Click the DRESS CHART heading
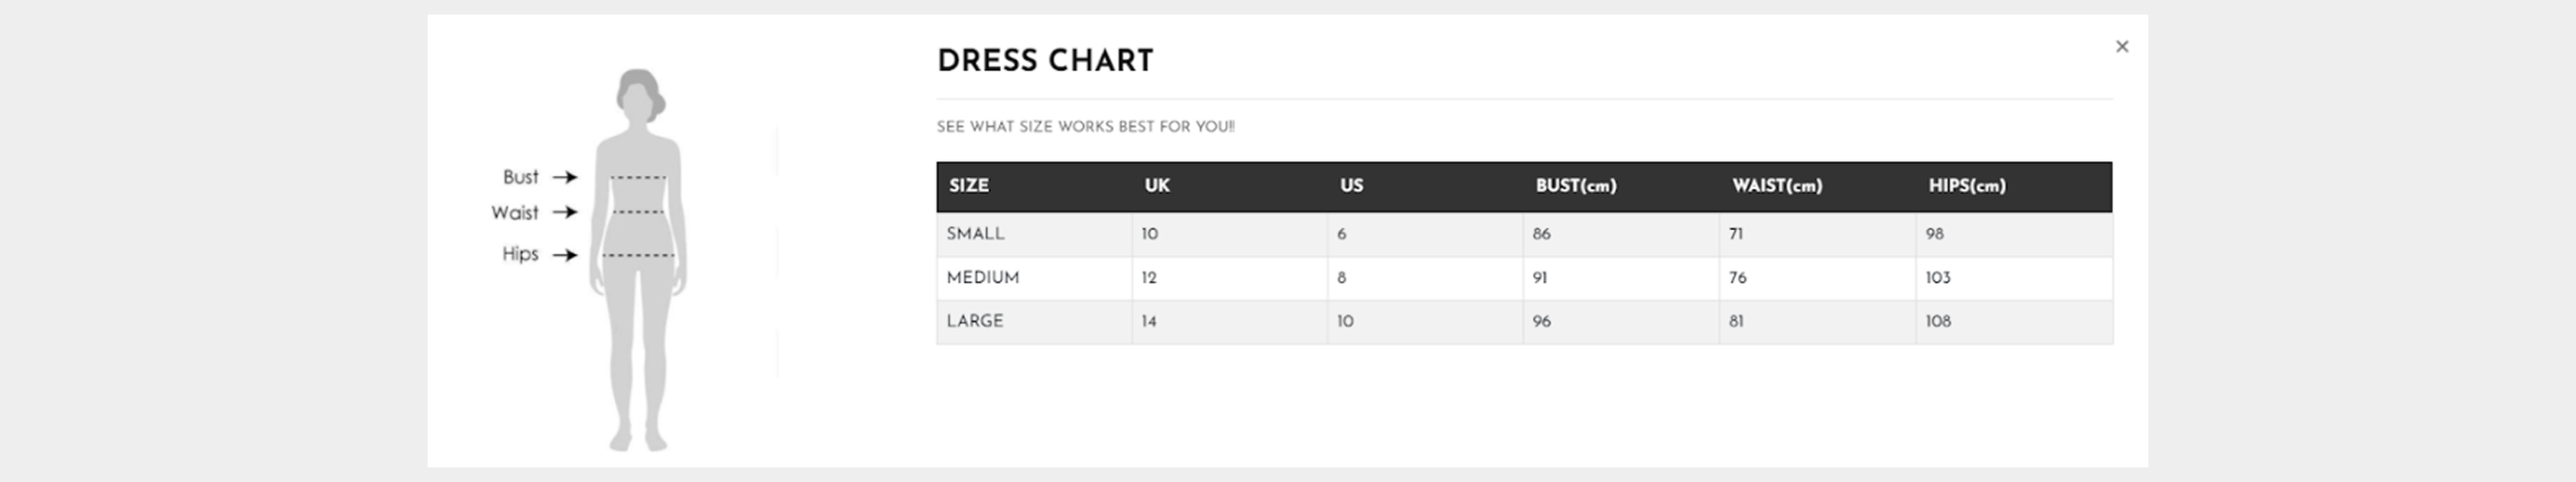2576x482 pixels. pos(1045,61)
